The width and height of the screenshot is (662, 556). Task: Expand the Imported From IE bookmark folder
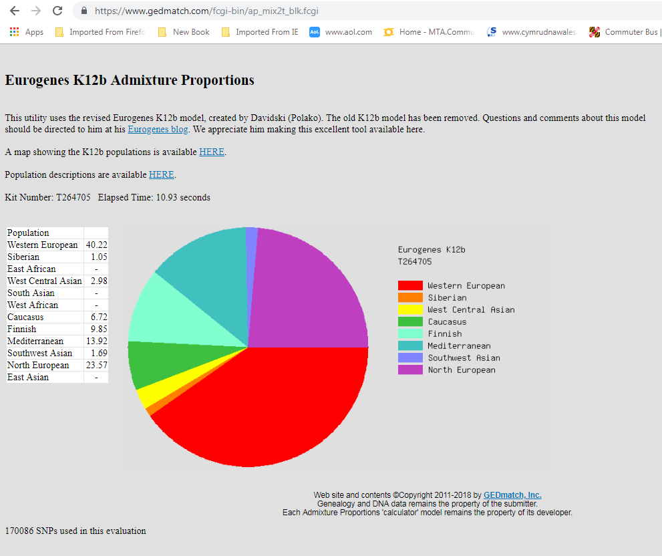click(x=260, y=31)
